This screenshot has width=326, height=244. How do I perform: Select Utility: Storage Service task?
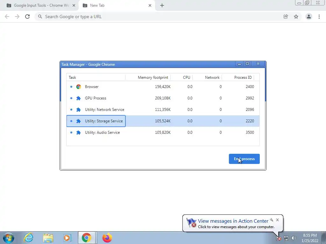click(x=163, y=121)
